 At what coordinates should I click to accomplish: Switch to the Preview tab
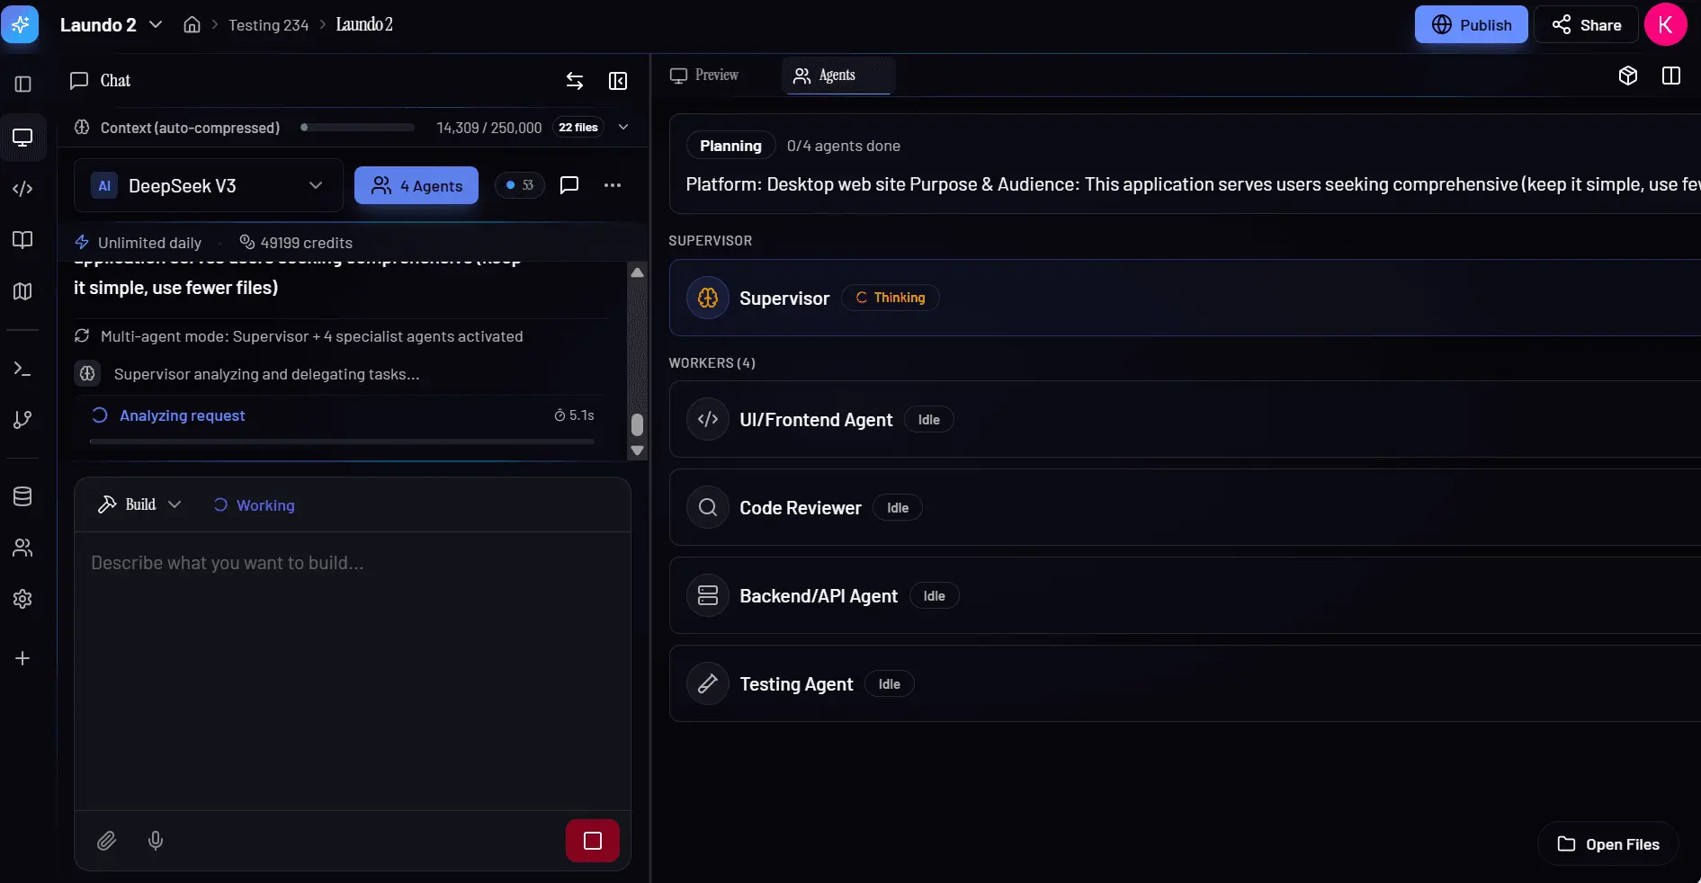point(705,76)
